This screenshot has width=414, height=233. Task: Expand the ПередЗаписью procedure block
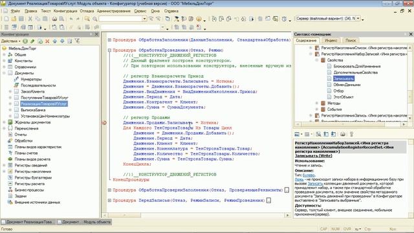click(109, 200)
